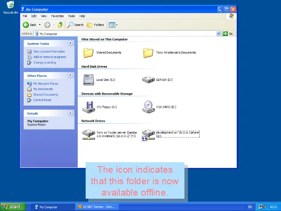This screenshot has height=211, width=281.
Task: Open the Tools menu
Action: pos(71,16)
